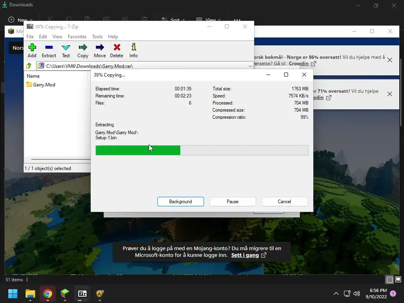Open the Edit menu in 7-Zip
The height and width of the screenshot is (303, 404).
click(43, 37)
